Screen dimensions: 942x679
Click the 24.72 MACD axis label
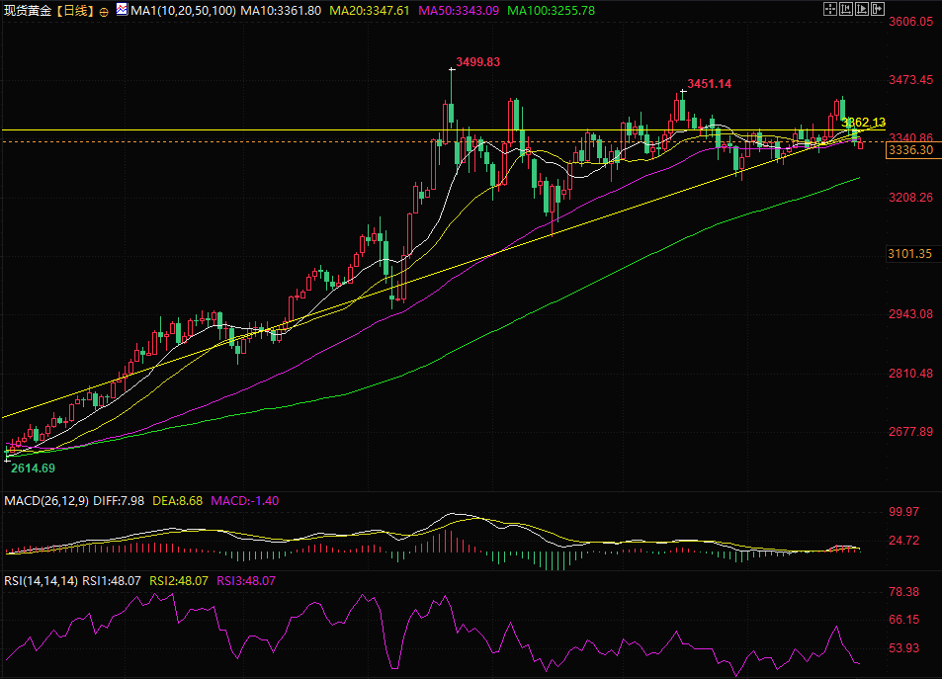click(x=903, y=541)
